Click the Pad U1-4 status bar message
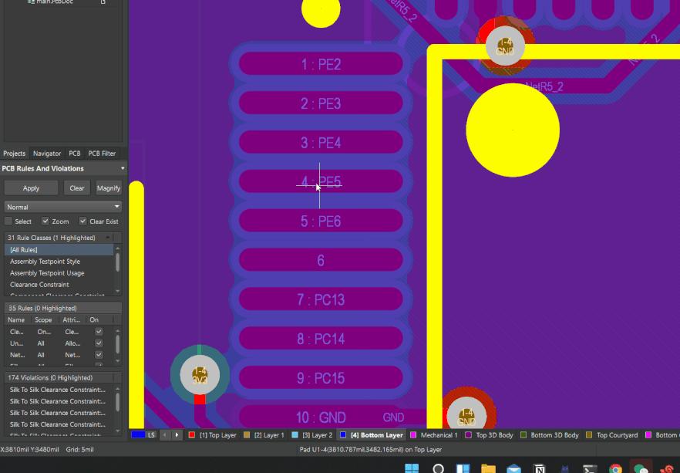Image resolution: width=680 pixels, height=473 pixels. (x=371, y=450)
